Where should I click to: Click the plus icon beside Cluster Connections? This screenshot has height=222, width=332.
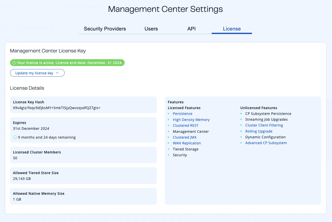[105, 6]
